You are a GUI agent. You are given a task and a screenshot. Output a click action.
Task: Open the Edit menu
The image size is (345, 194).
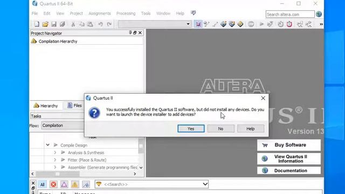pyautogui.click(x=47, y=13)
